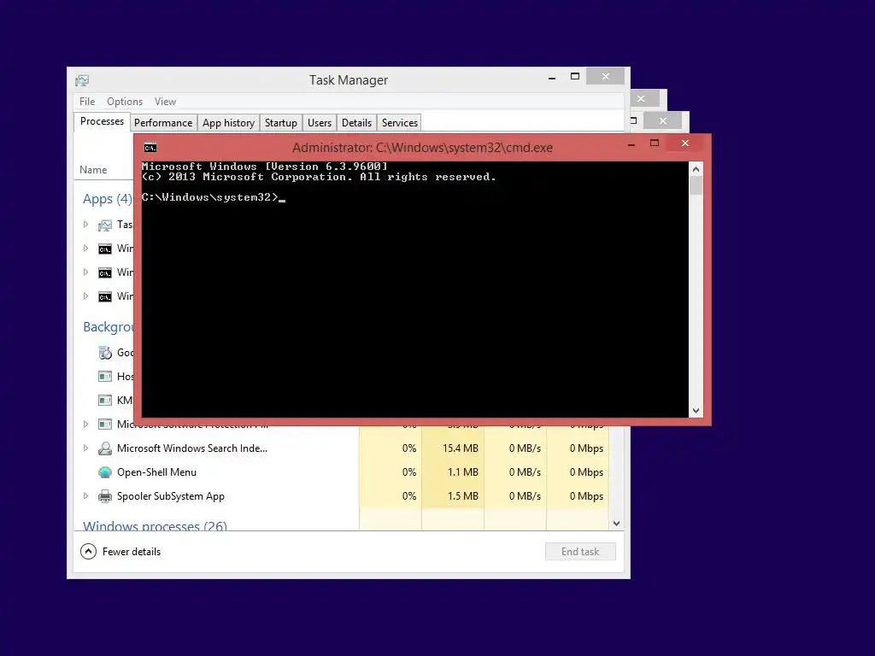Screen dimensions: 875x656
Task: Expand the Task Manager app entry
Action: click(x=85, y=225)
